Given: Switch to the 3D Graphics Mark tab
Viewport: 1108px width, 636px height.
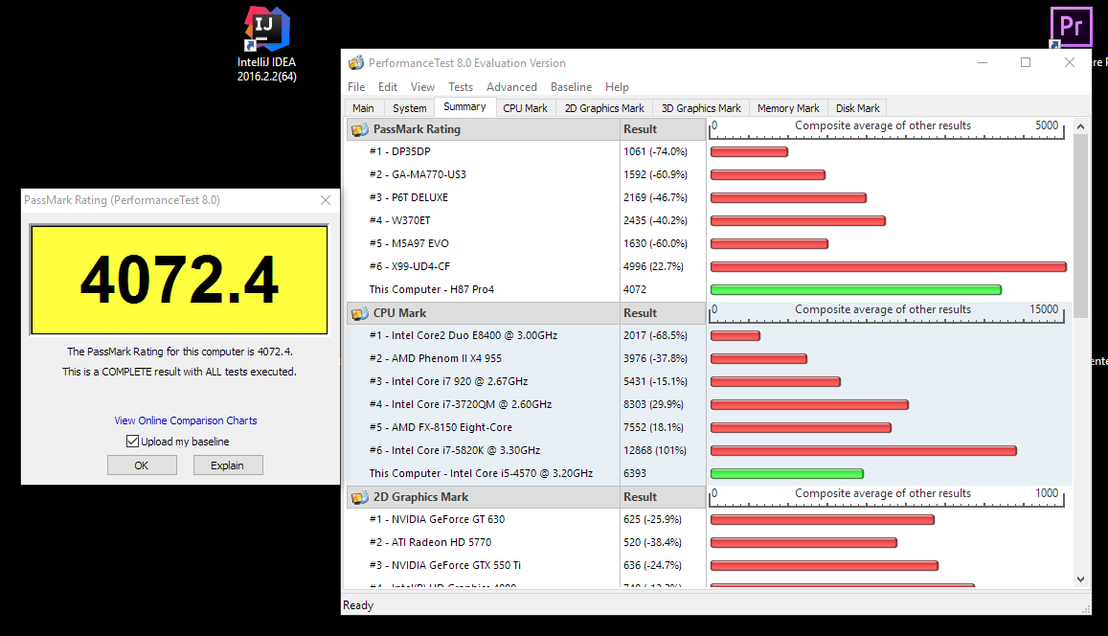Looking at the screenshot, I should (x=701, y=108).
